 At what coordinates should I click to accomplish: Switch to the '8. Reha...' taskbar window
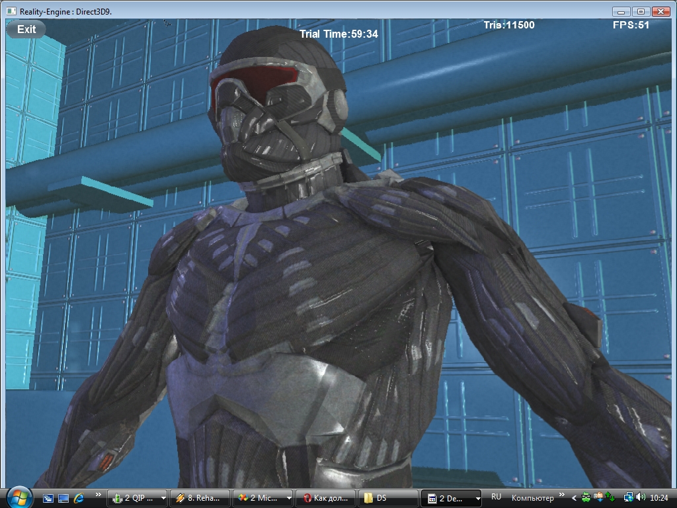[200, 498]
